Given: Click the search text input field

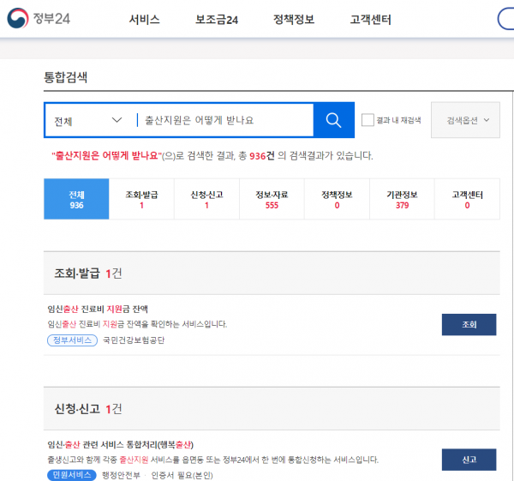Looking at the screenshot, I should [223, 120].
